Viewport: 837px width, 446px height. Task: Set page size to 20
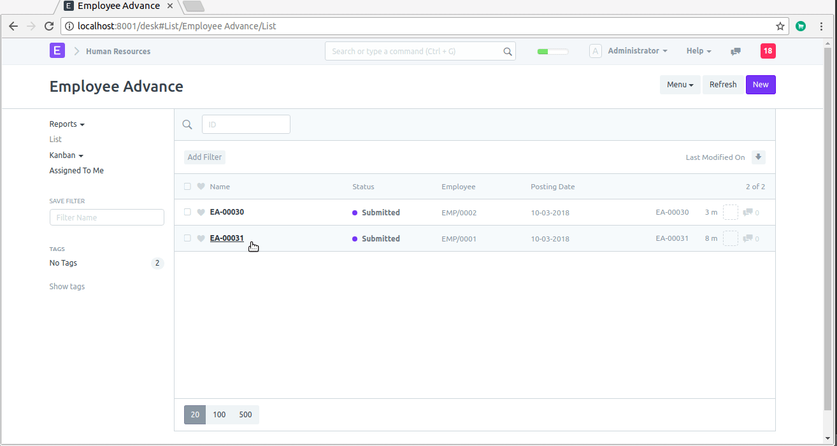pyautogui.click(x=195, y=415)
